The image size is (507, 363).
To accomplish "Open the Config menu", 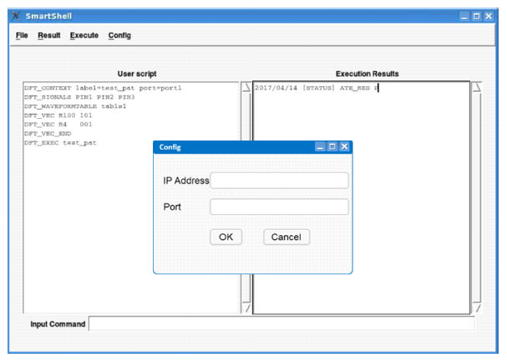I will 119,35.
